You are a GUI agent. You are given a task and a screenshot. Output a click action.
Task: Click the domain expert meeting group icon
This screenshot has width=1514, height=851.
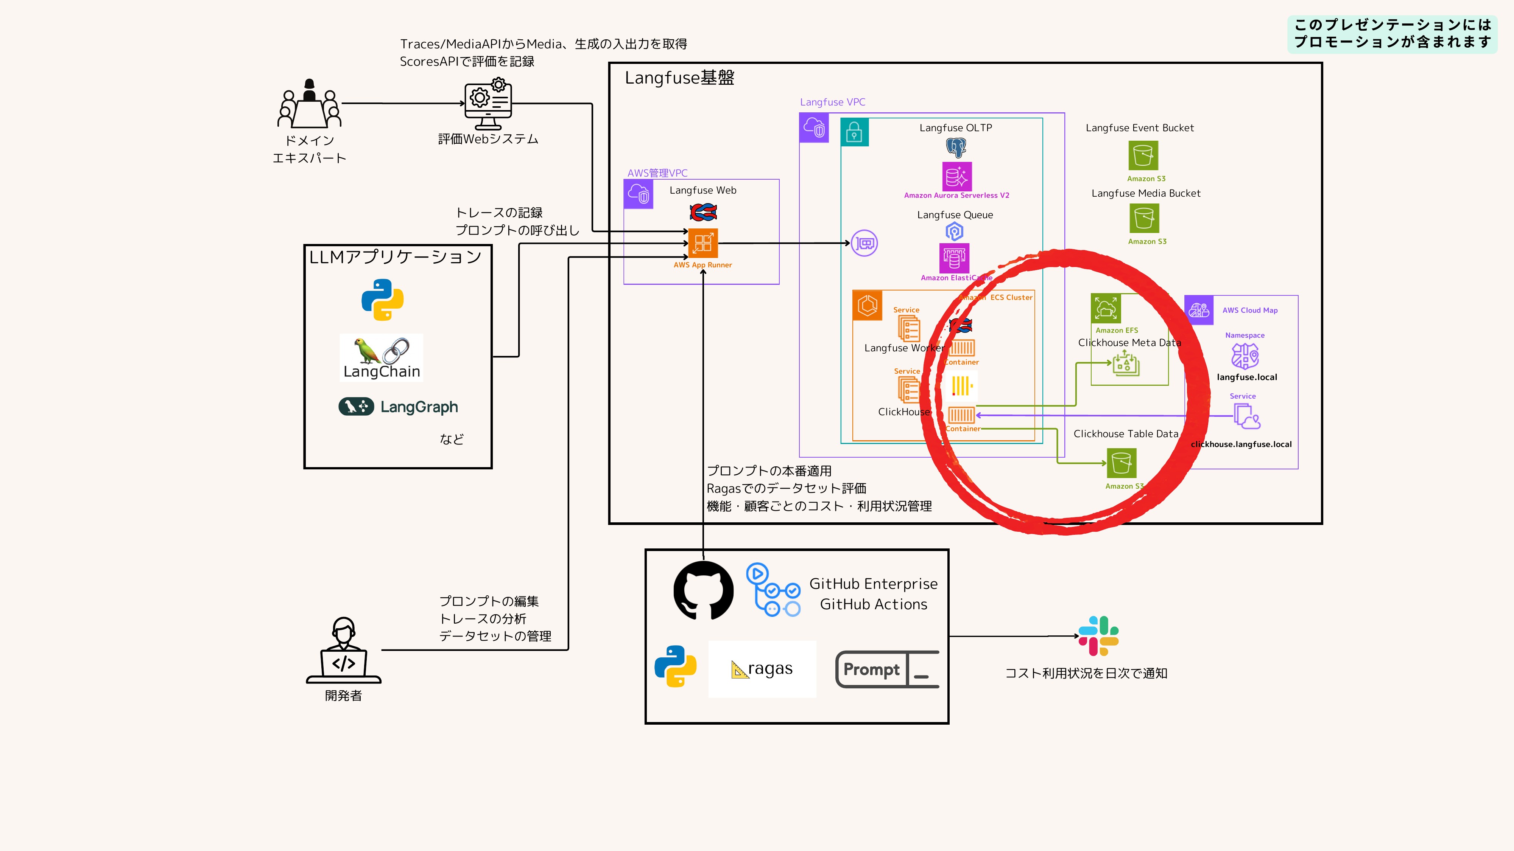309,103
